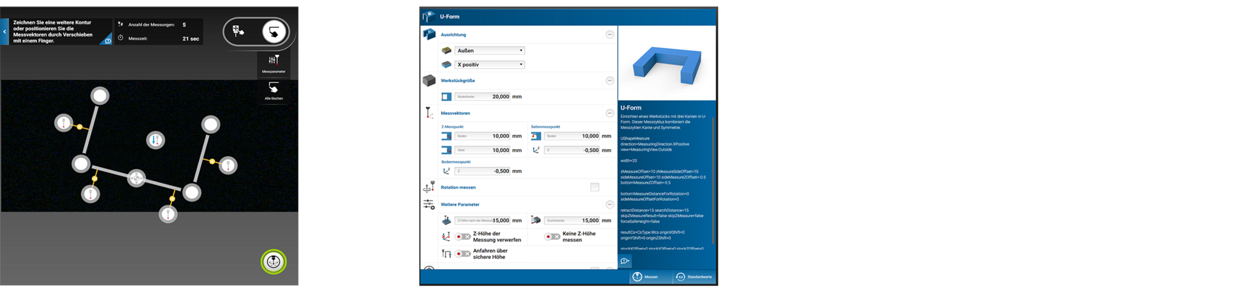
Task: Open the Außen dropdown
Action: (x=490, y=50)
